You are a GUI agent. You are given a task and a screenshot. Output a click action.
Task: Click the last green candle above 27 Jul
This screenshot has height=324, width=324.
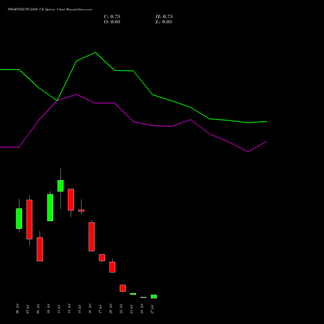[x=154, y=297]
